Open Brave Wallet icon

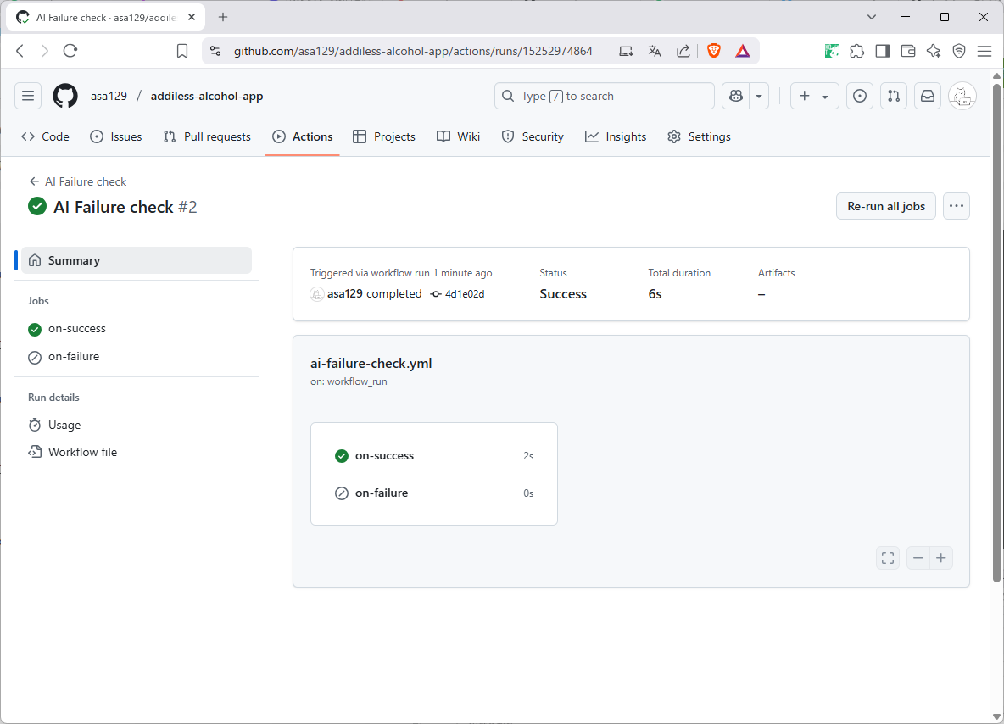[908, 51]
